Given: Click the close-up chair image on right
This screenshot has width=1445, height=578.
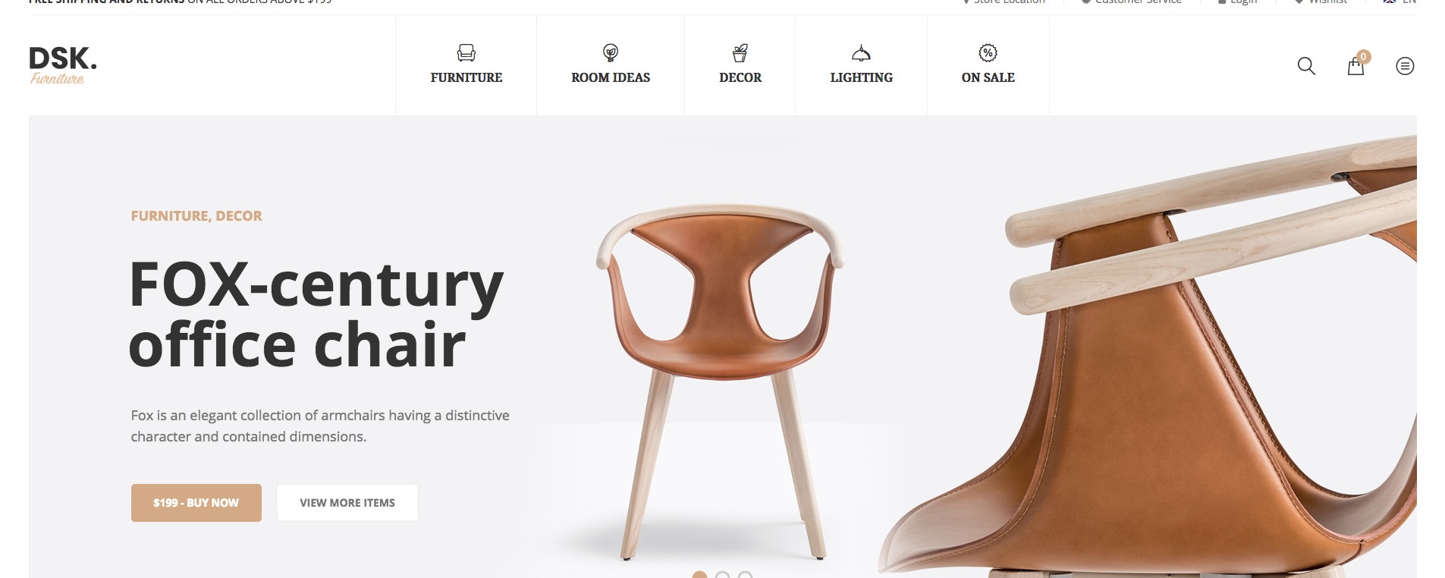Looking at the screenshot, I should pos(1149,357).
